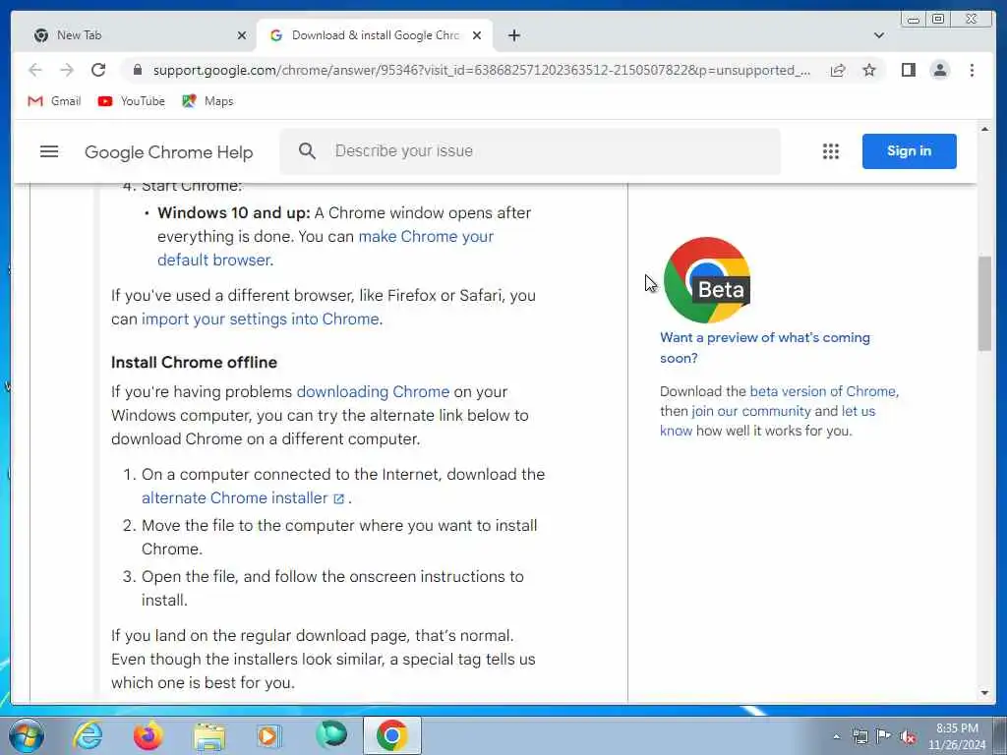This screenshot has width=1007, height=755.
Task: Open the Chrome profile avatar
Action: [939, 70]
